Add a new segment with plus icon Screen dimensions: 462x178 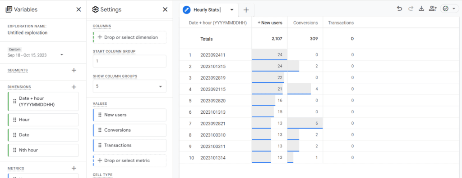point(74,70)
